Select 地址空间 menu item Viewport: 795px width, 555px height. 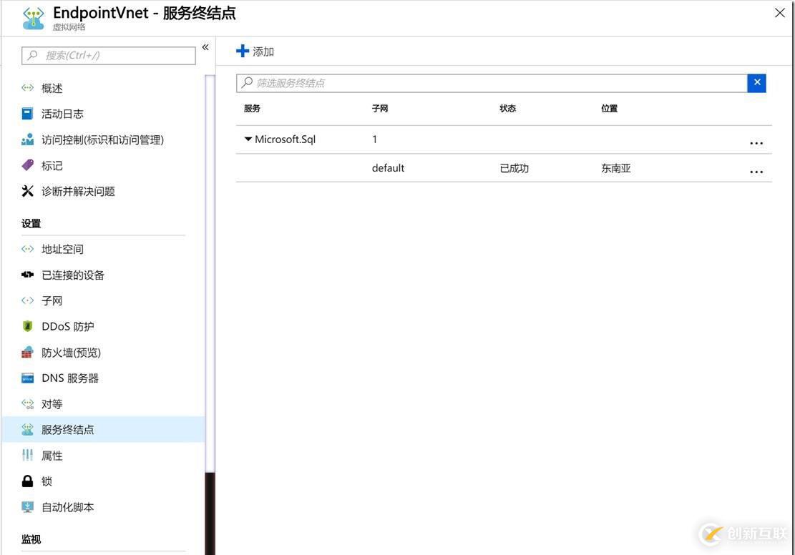62,250
